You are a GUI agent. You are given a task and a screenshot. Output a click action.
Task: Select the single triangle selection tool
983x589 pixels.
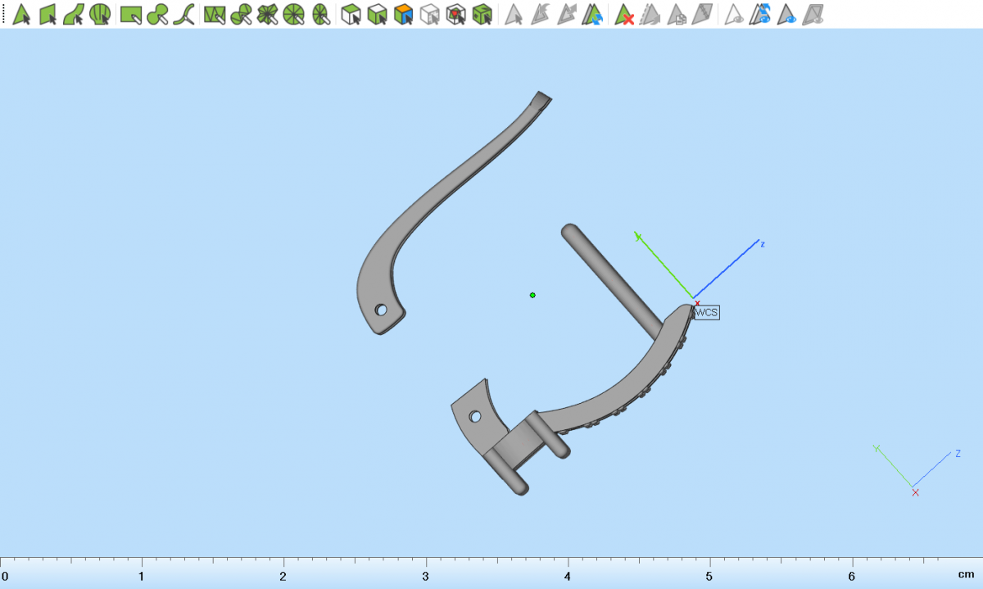pos(22,14)
